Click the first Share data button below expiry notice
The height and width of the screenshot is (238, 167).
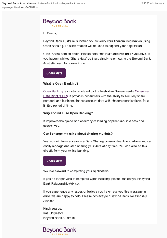coord(54,73)
